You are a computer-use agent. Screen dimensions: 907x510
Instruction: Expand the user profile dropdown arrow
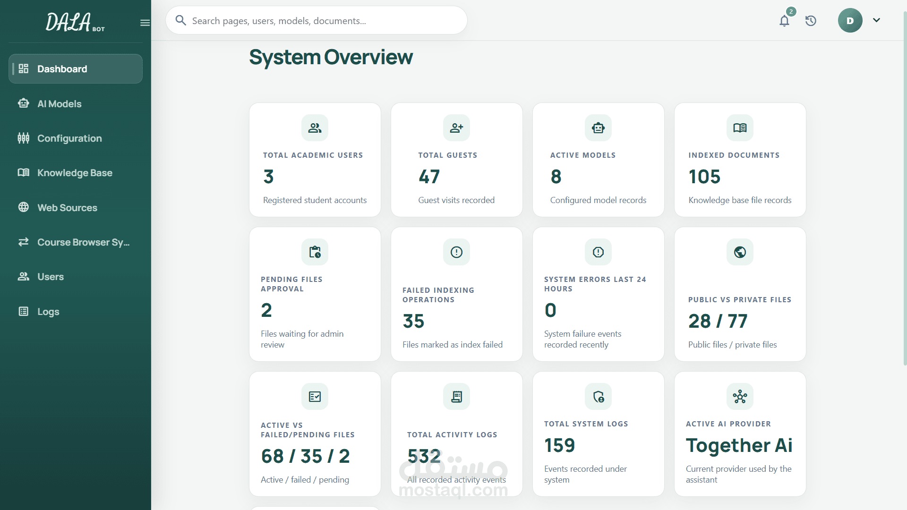pos(876,20)
